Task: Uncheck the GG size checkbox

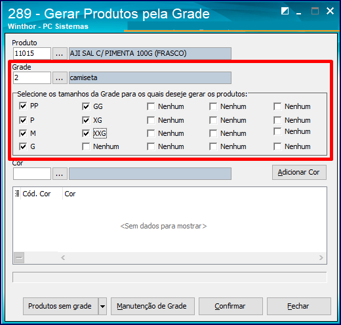Action: point(86,106)
